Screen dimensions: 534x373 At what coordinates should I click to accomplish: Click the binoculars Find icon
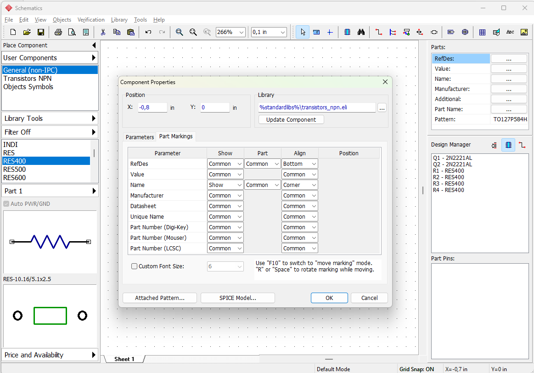click(x=361, y=32)
